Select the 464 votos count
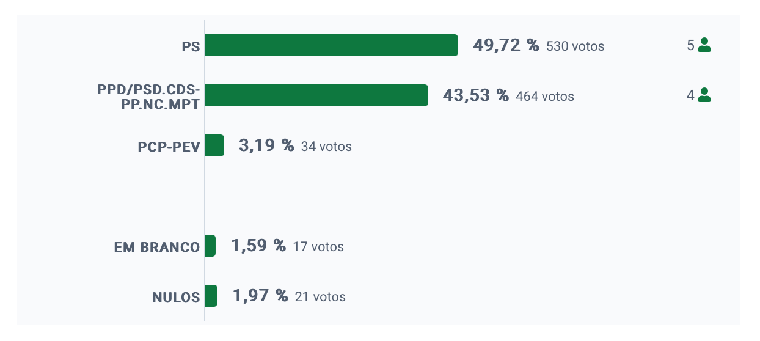 544,97
